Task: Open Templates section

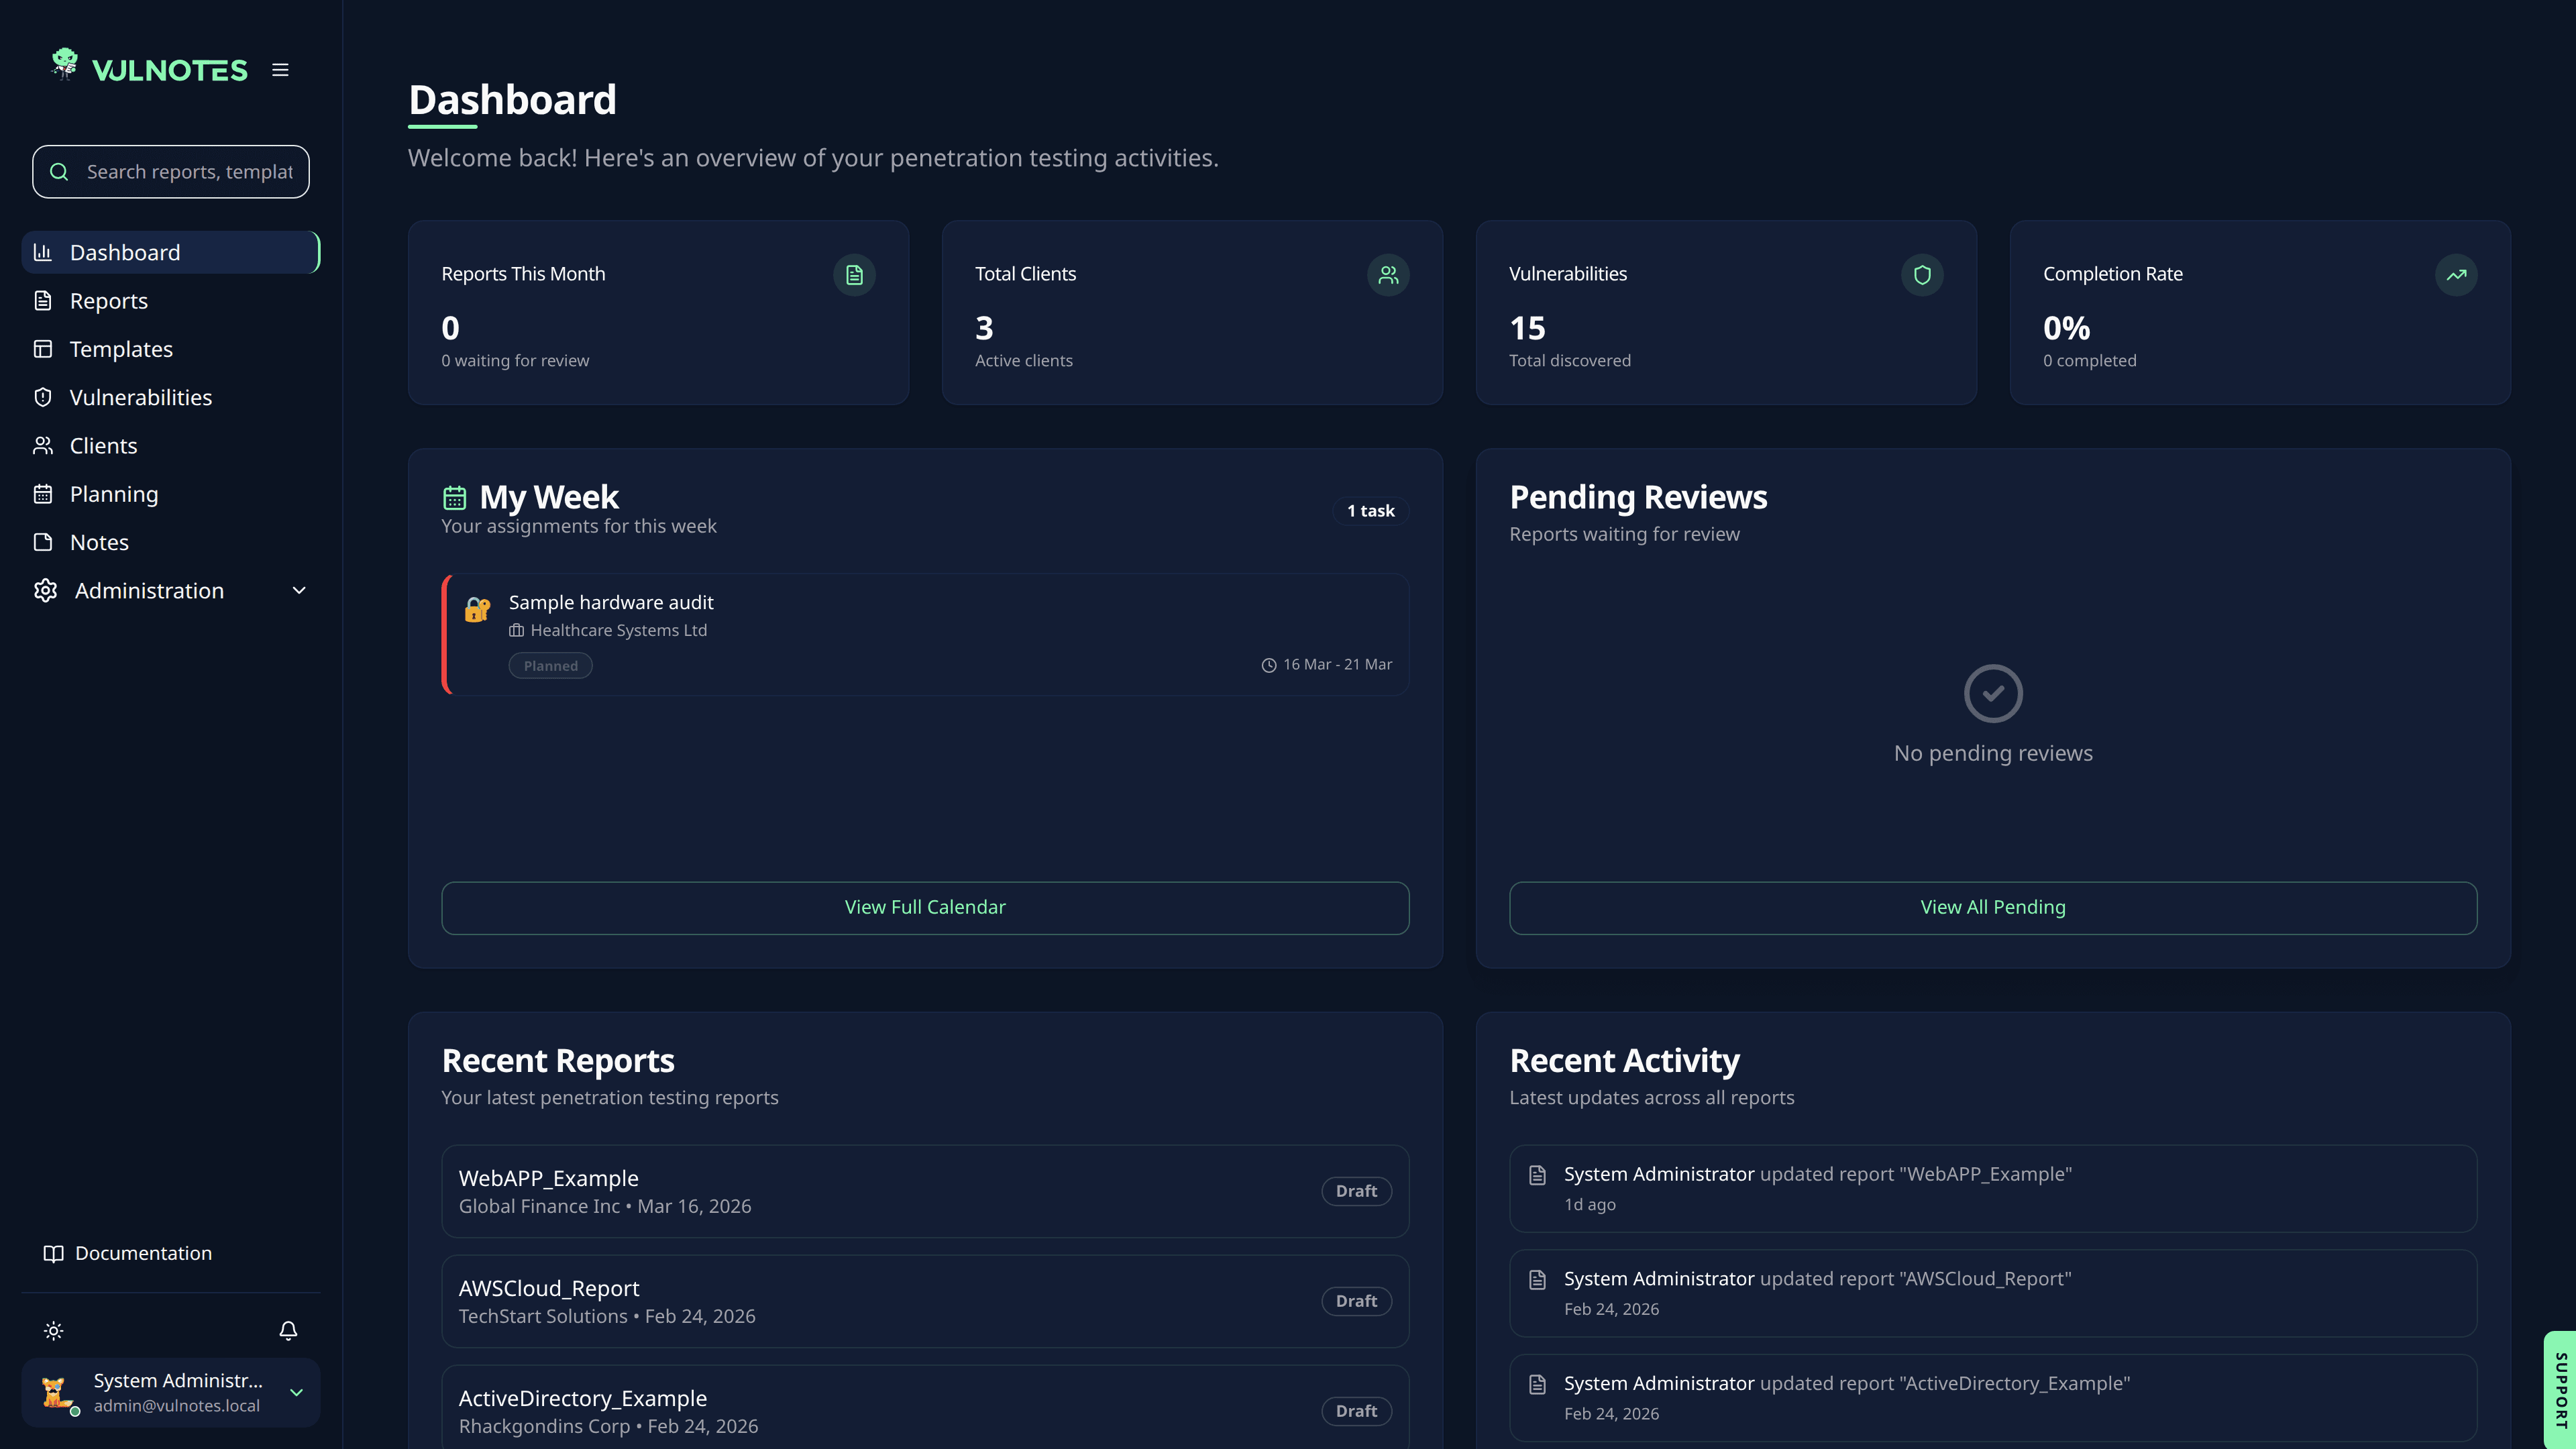Action: (171, 349)
